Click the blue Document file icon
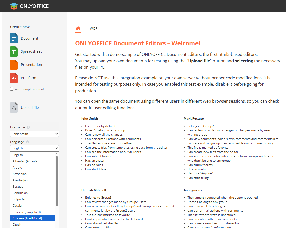The height and width of the screenshot is (228, 286). [x=14, y=38]
